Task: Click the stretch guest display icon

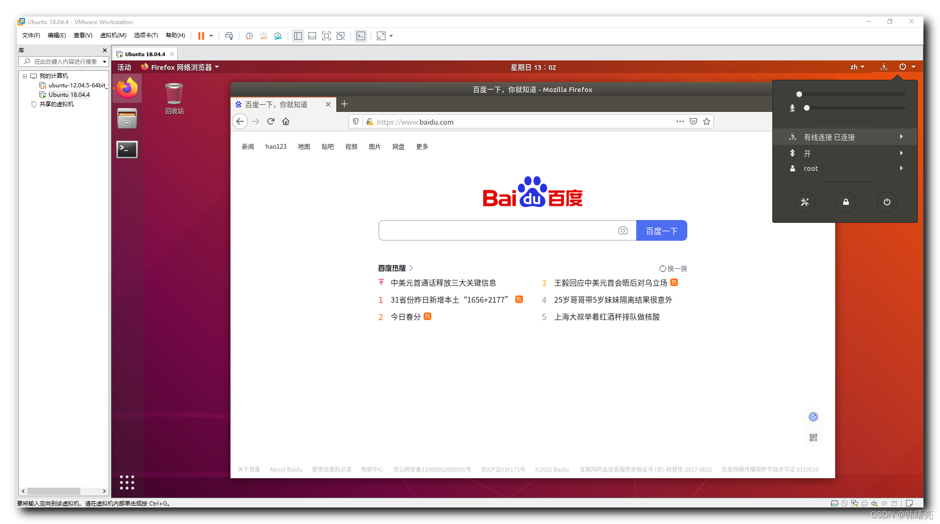Action: click(381, 36)
